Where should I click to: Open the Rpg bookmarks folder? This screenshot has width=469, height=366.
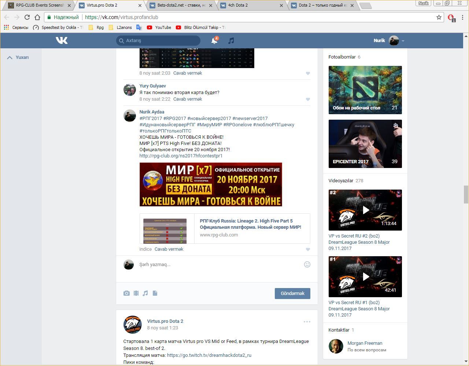96,27
